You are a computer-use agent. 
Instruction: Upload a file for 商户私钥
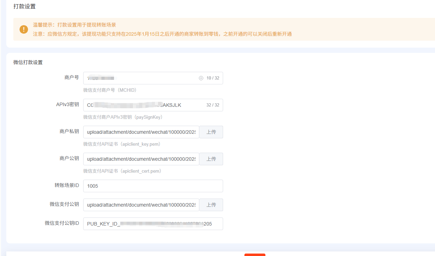point(211,132)
